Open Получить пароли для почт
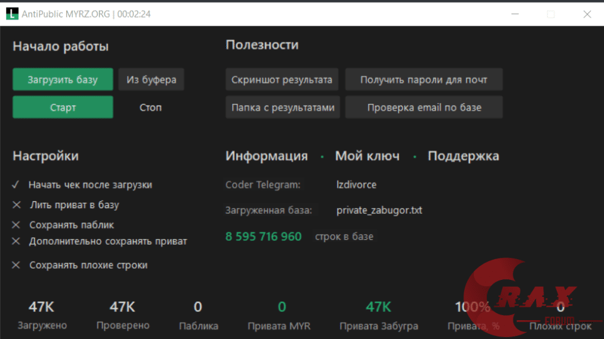Image resolution: width=604 pixels, height=339 pixels. point(423,79)
